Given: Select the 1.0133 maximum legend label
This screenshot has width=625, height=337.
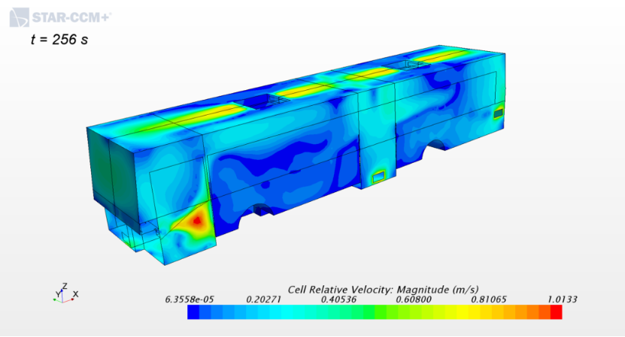Looking at the screenshot, I should pyautogui.click(x=562, y=299).
